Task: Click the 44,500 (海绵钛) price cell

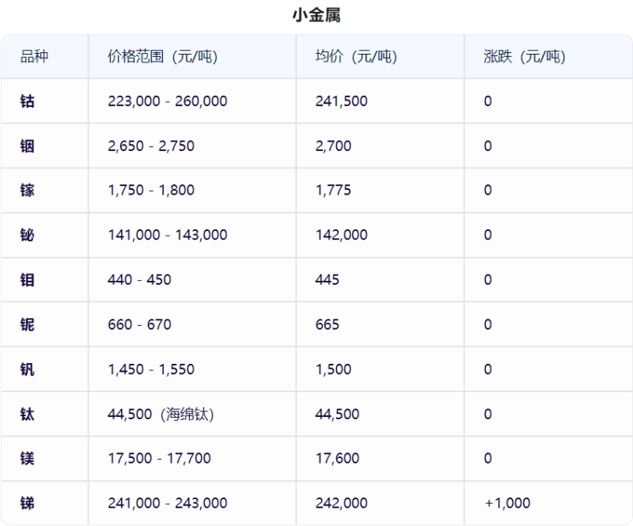Action: 161,414
